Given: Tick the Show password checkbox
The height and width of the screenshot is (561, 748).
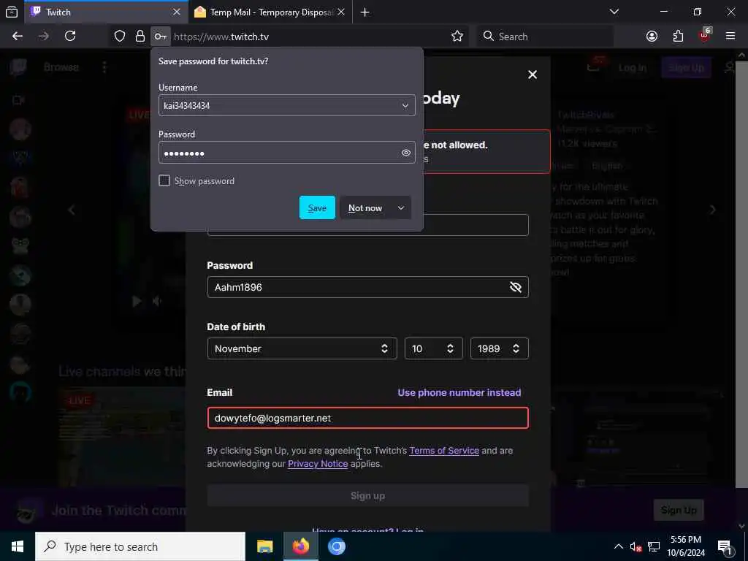Looking at the screenshot, I should 164,181.
